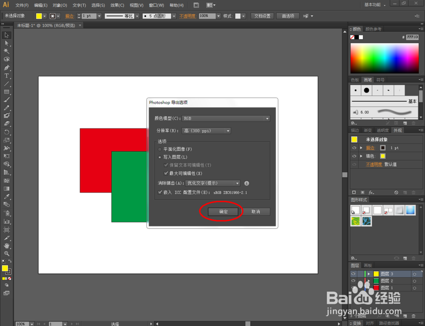The image size is (425, 326).
Task: Select the Type tool
Action: pyautogui.click(x=6, y=76)
